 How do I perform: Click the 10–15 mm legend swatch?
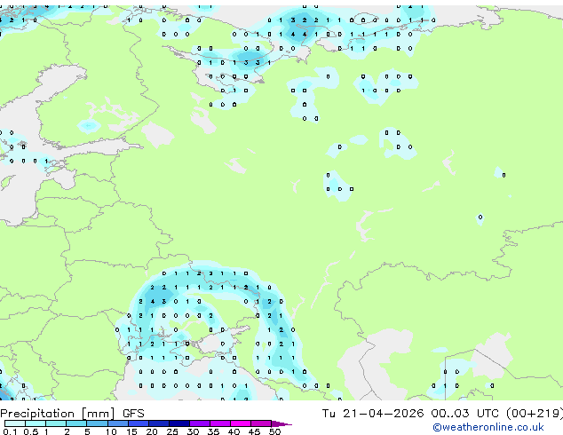tap(118, 423)
